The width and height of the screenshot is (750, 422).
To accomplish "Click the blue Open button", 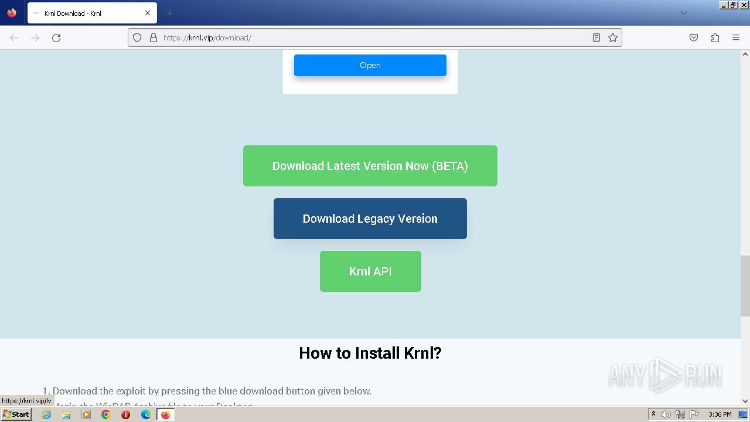I will pyautogui.click(x=370, y=65).
